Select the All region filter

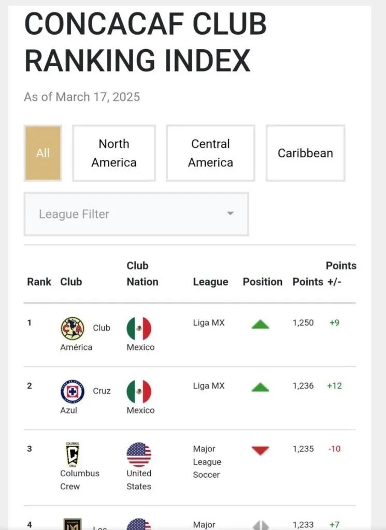[43, 153]
